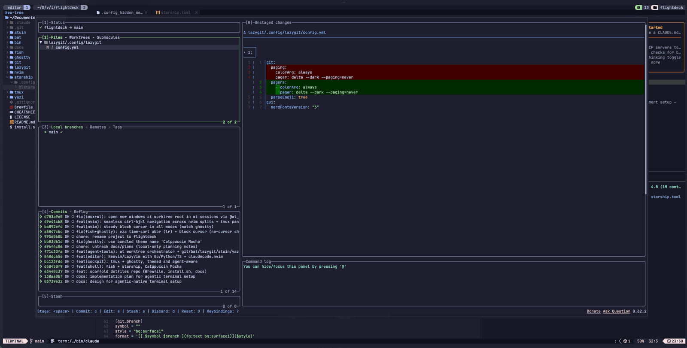Viewport: 687px width, 348px height.
Task: Click the install.sh shell script icon
Action: point(11,127)
